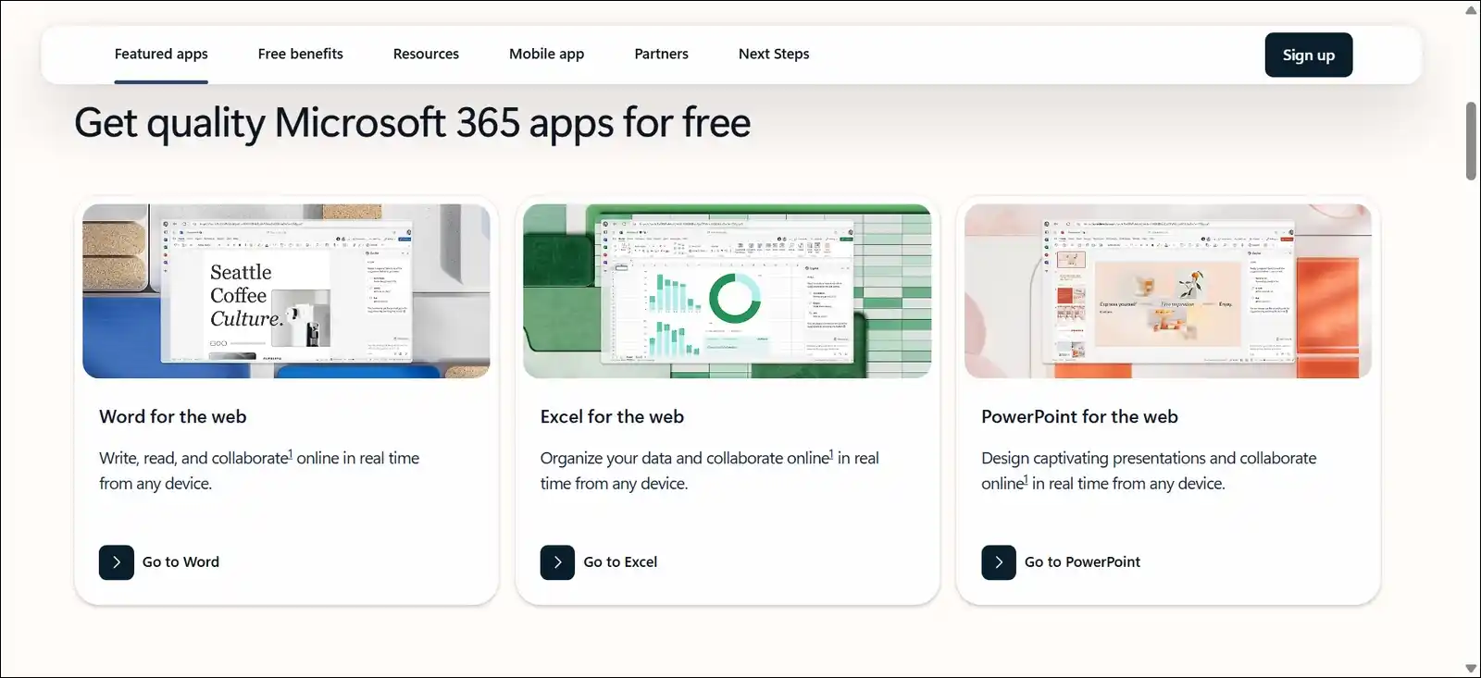Click the Design captivating presentations description text

(1149, 471)
